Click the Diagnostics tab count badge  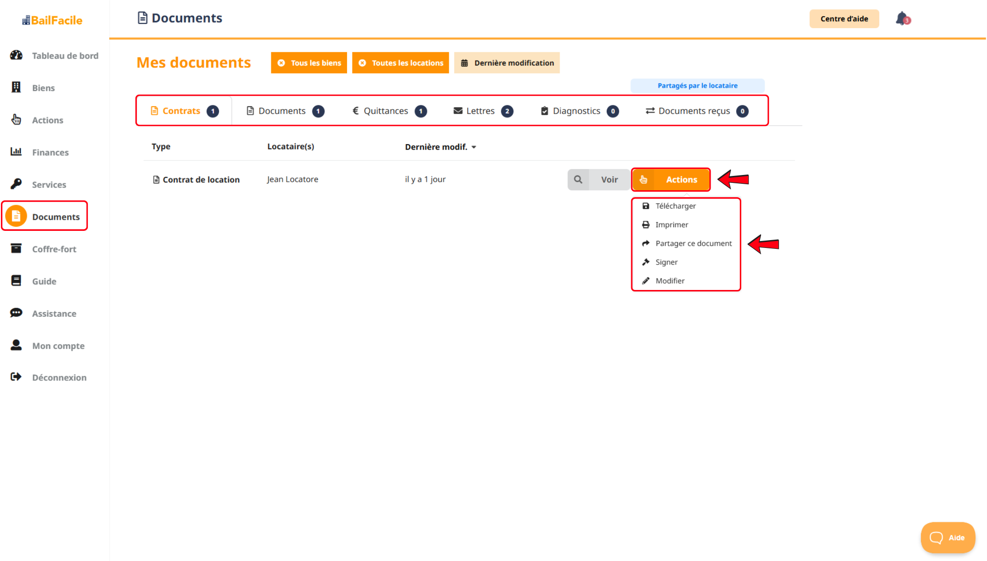(x=613, y=111)
